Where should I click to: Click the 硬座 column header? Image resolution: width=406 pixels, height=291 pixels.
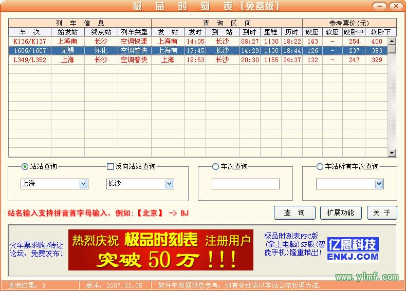click(x=312, y=32)
